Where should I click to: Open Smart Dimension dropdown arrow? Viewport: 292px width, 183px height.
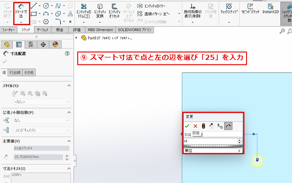point(21,22)
